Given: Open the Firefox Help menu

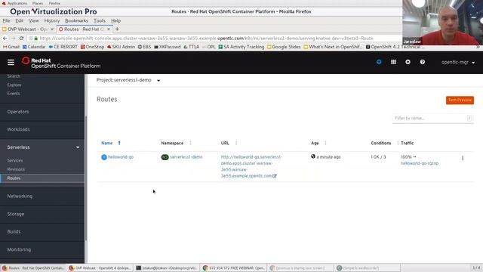Looking at the screenshot, I should tap(115, 20).
